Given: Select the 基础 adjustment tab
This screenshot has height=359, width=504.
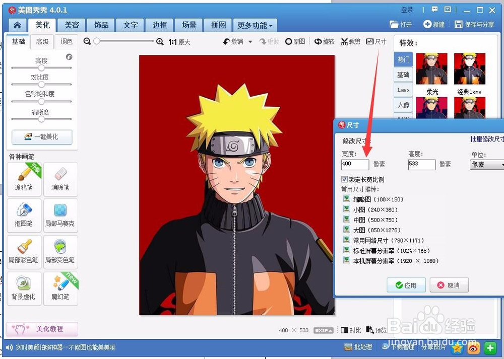Looking at the screenshot, I should pyautogui.click(x=18, y=41).
